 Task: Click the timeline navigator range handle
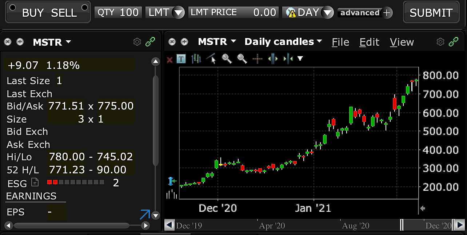[x=402, y=225]
